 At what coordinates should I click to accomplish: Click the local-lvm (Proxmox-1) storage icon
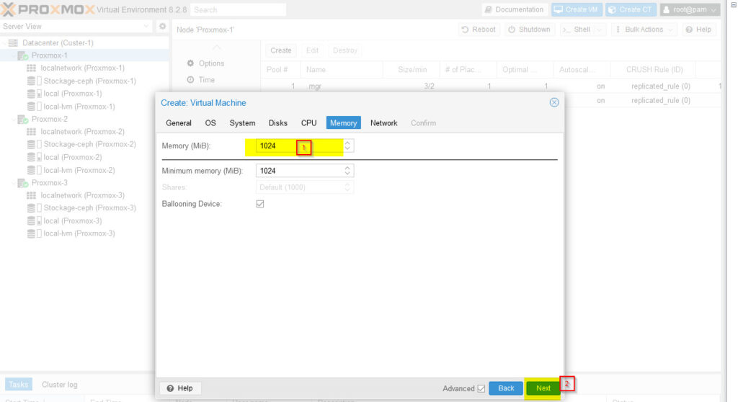(35, 107)
